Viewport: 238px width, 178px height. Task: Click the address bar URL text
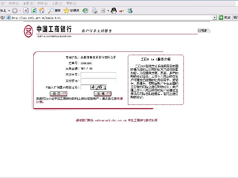click(36, 18)
